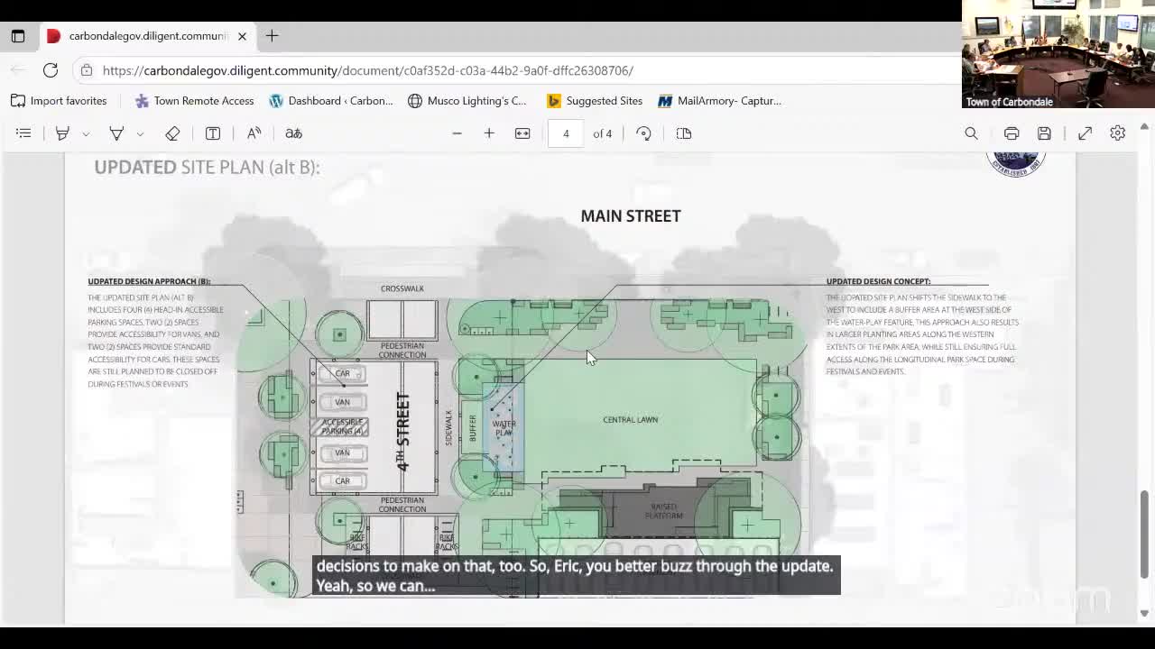Open page view options

[x=684, y=133]
